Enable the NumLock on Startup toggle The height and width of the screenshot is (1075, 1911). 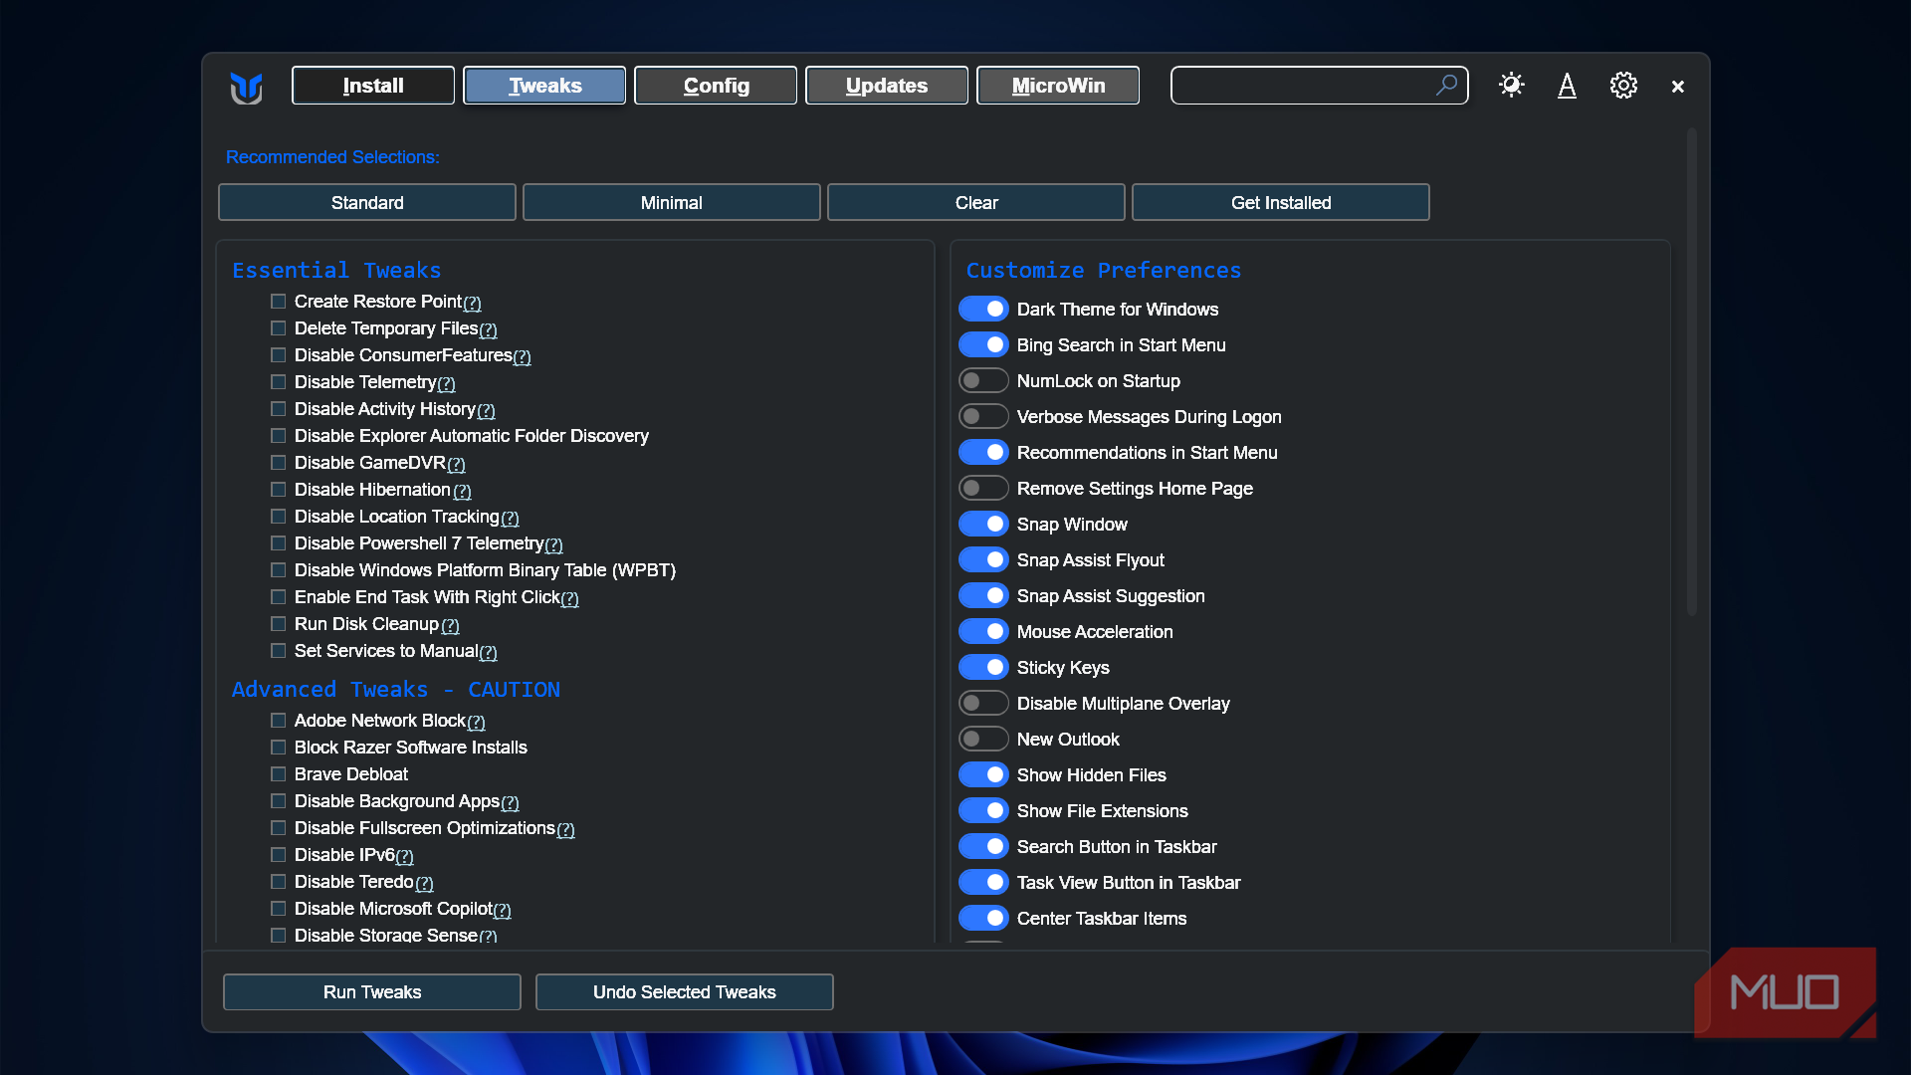point(983,381)
